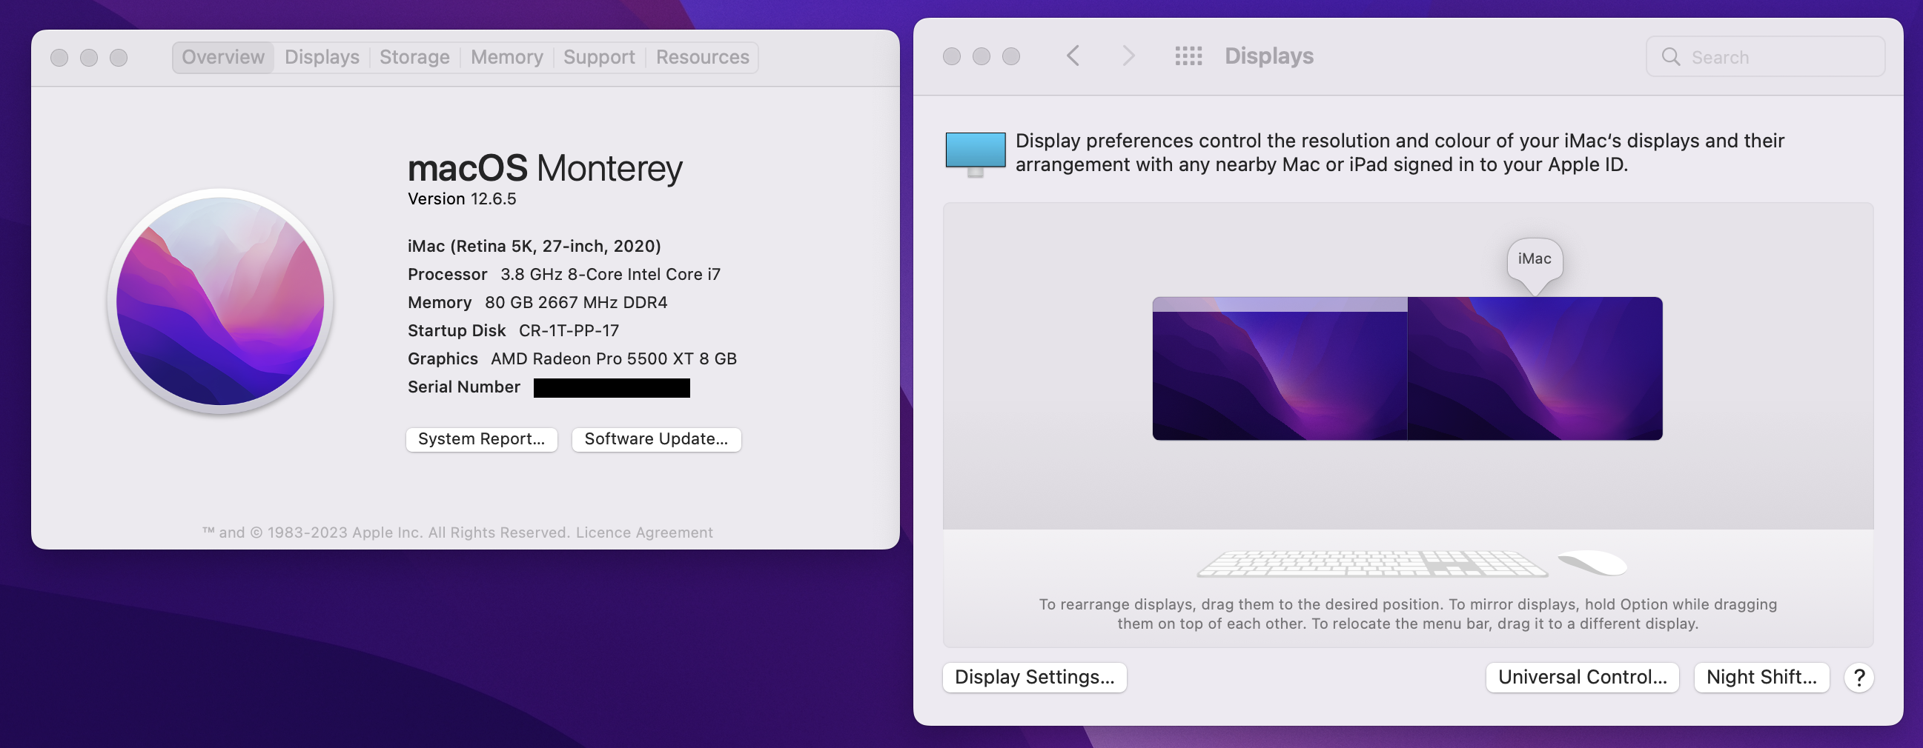
Task: Open the Licence Agreement link
Action: [644, 532]
